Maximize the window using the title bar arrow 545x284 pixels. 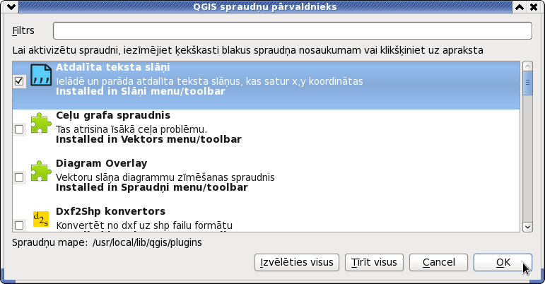pos(520,6)
